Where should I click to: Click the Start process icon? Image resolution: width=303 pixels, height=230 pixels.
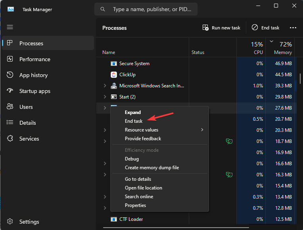(113, 97)
